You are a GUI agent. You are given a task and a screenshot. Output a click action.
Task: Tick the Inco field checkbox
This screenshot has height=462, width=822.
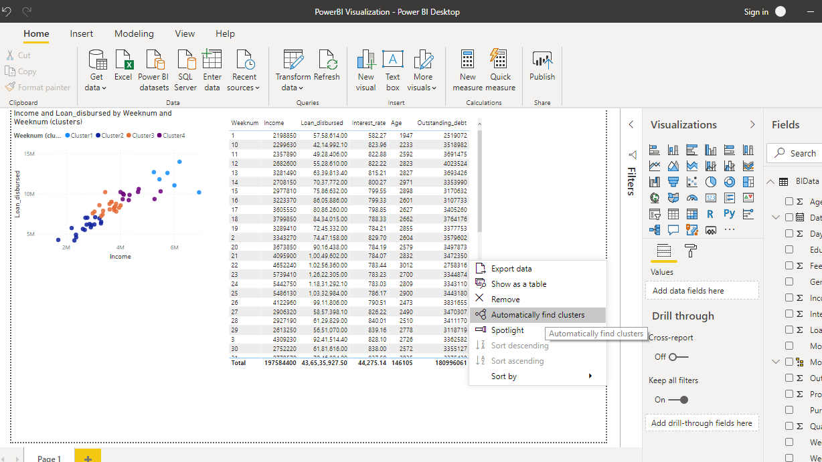(789, 298)
